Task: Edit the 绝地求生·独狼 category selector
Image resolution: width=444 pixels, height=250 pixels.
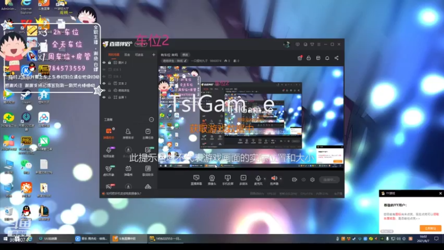Action: click(174, 61)
